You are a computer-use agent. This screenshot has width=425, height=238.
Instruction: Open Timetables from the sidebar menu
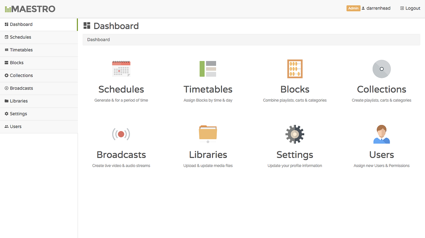pyautogui.click(x=21, y=50)
